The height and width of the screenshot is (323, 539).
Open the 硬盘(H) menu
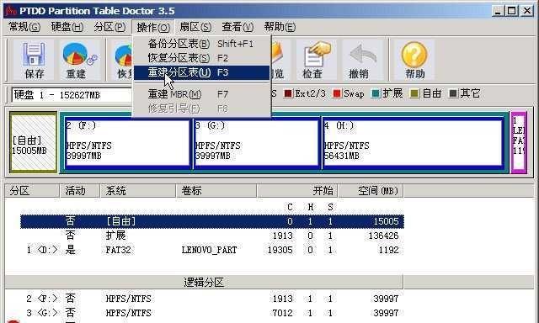coord(67,27)
